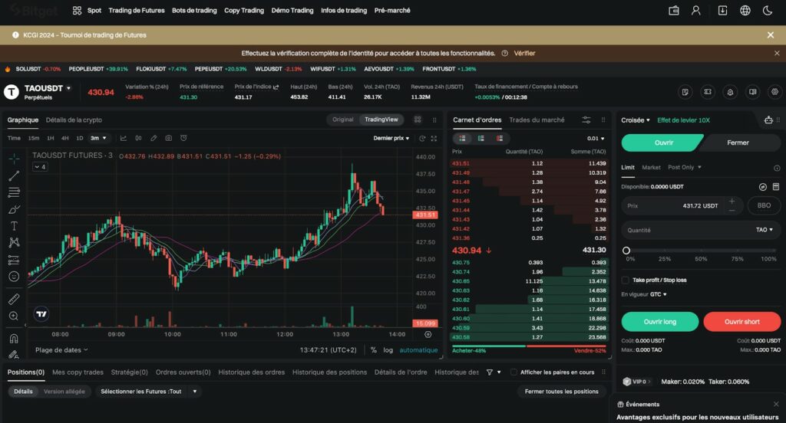786x423 pixels.
Task: Show only bids order book view
Action: click(481, 138)
